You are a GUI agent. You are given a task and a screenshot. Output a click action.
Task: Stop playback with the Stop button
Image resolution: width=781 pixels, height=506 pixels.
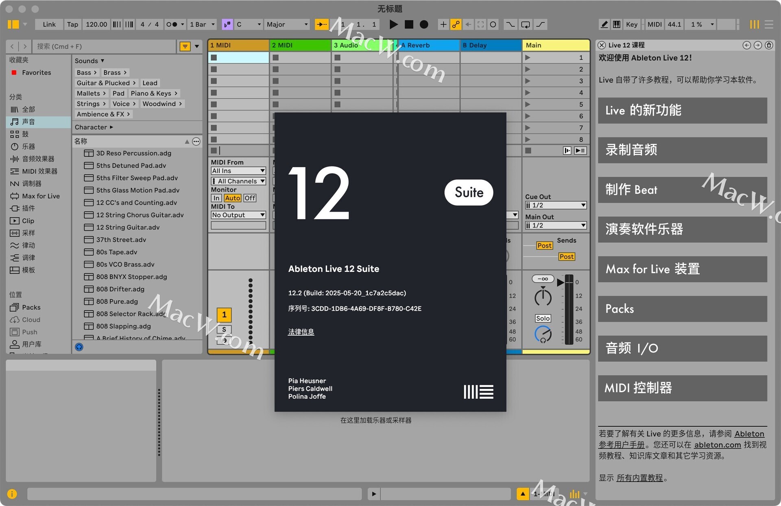click(x=409, y=24)
